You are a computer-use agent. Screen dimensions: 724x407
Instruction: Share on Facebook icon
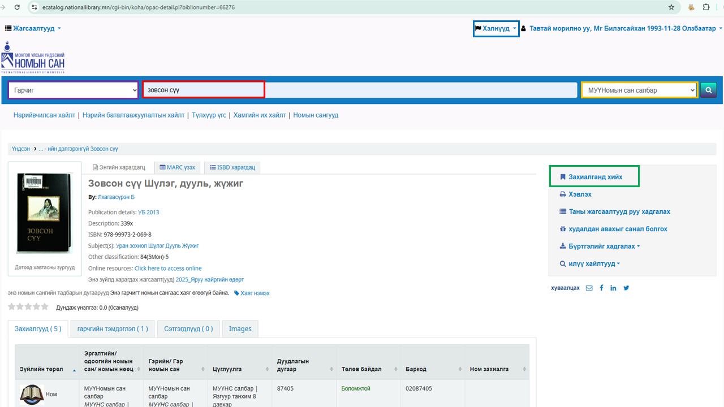[601, 288]
